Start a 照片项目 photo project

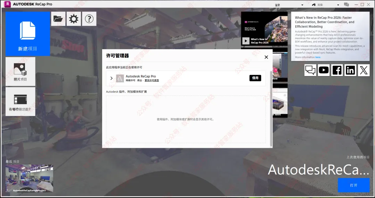tap(20, 72)
